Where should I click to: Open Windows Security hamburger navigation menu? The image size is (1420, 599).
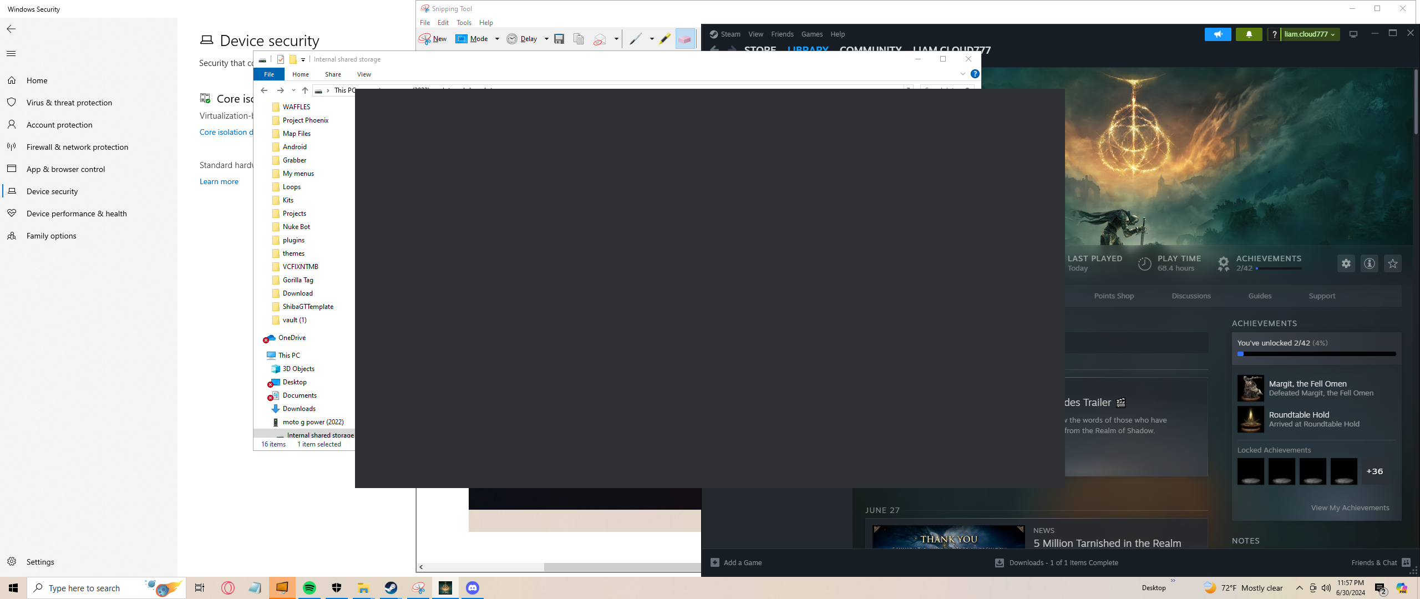[x=11, y=54]
